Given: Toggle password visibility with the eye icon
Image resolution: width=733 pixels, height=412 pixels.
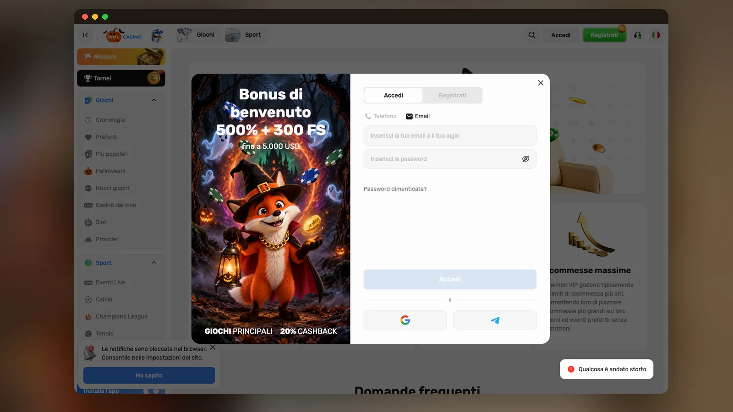Looking at the screenshot, I should point(525,159).
